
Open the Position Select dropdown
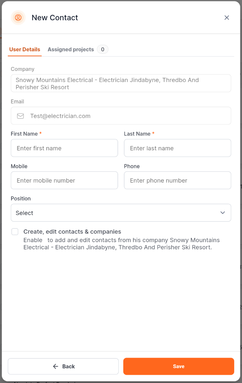point(121,213)
